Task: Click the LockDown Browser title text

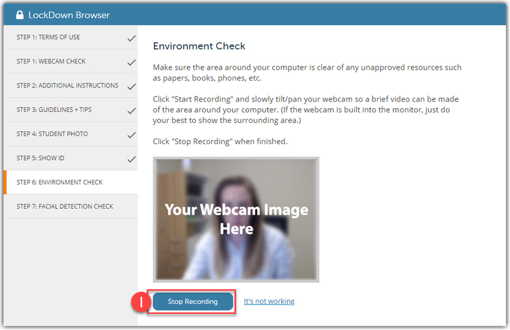Action: tap(69, 15)
